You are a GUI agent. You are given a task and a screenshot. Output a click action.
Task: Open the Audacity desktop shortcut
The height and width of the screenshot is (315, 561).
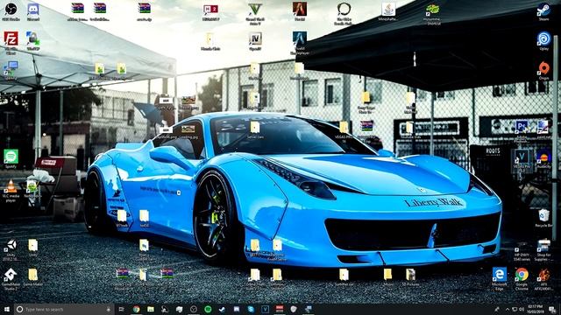coord(543,158)
